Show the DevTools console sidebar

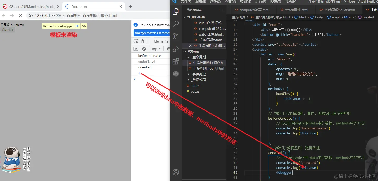tap(136, 49)
